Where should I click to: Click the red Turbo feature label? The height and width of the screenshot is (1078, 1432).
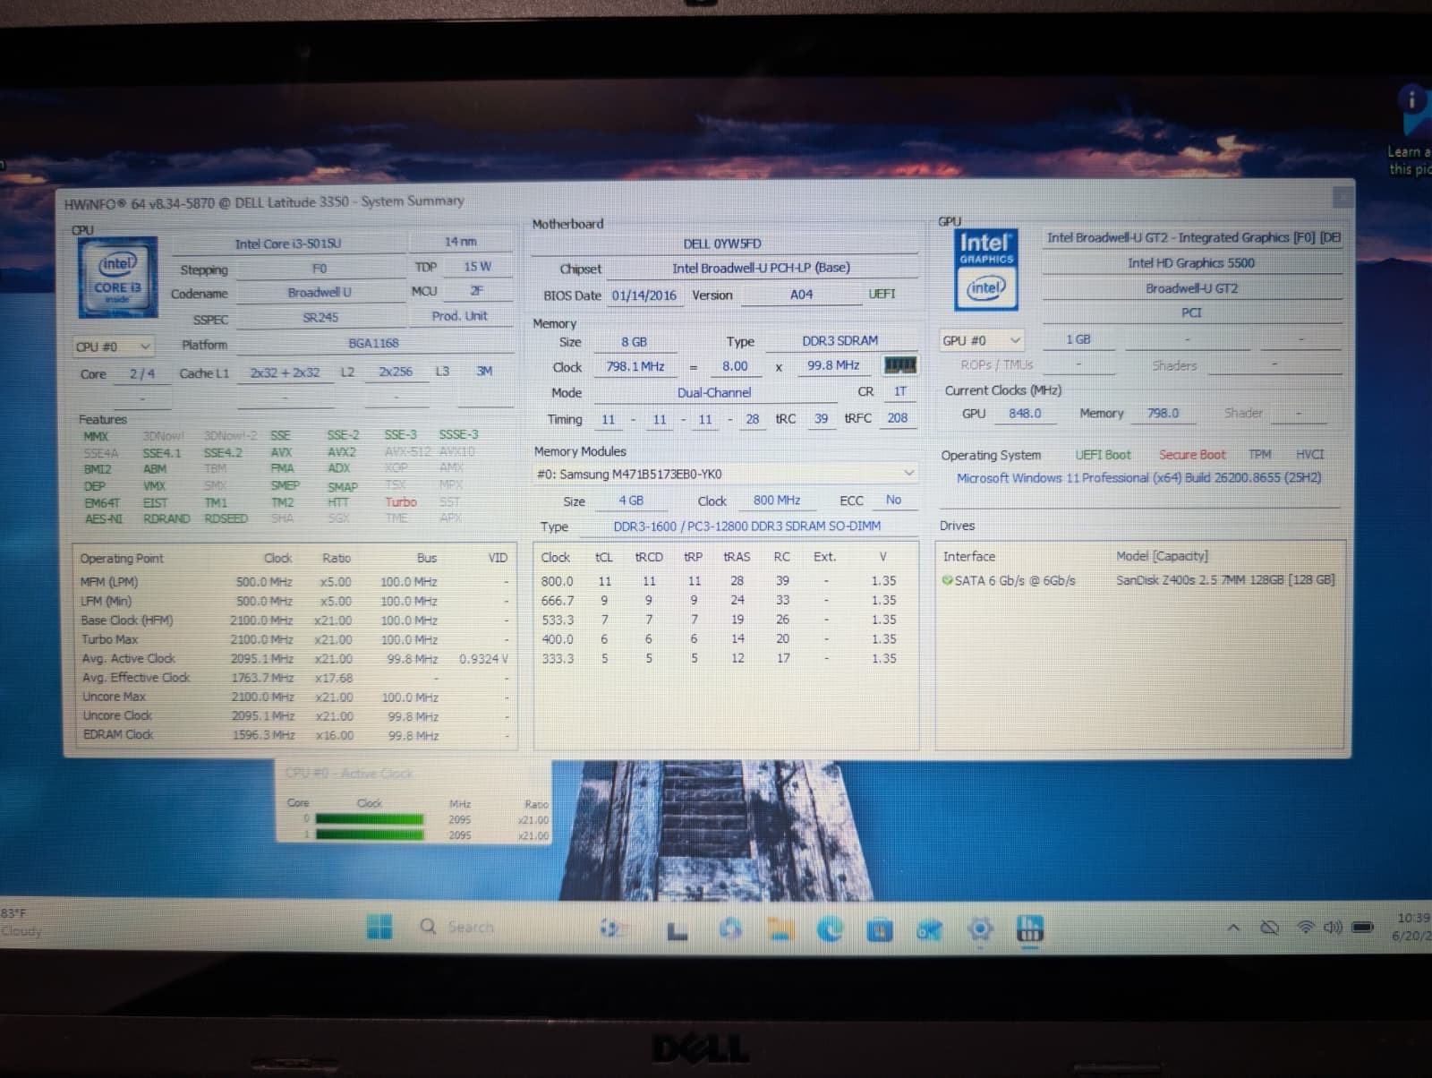coord(401,502)
